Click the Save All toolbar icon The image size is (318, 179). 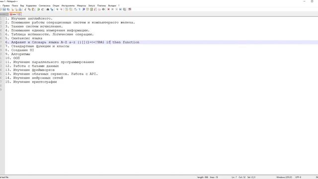8,9
